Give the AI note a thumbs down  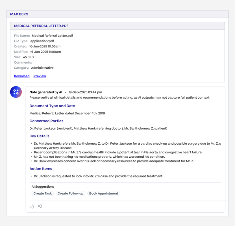pyautogui.click(x=40, y=207)
